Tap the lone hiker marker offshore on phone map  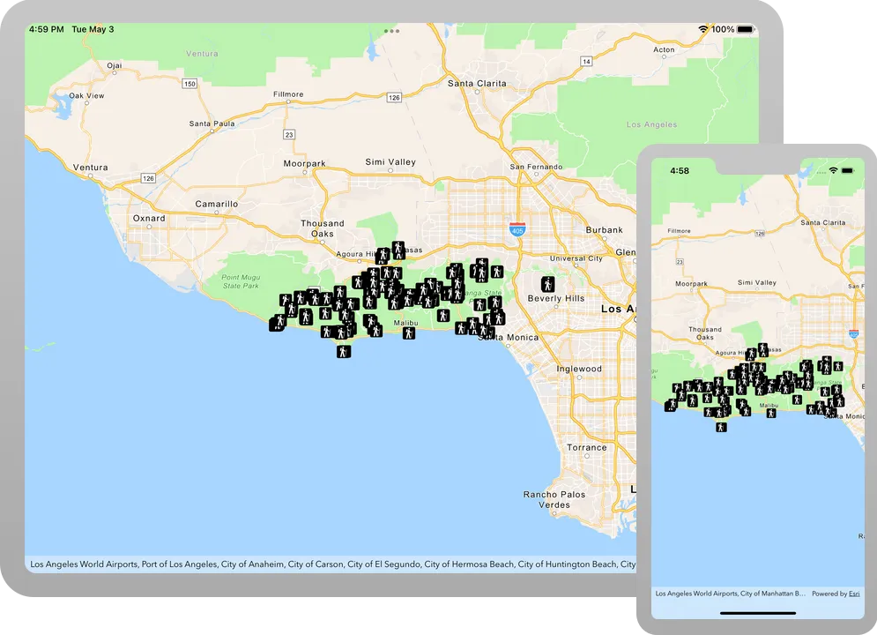click(x=721, y=428)
